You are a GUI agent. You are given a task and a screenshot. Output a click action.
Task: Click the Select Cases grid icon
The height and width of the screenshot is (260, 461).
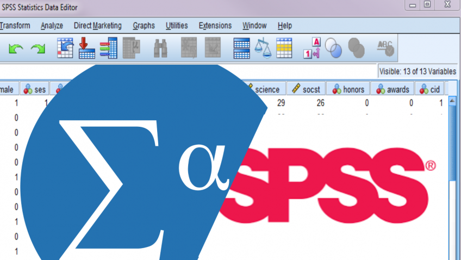pos(284,48)
